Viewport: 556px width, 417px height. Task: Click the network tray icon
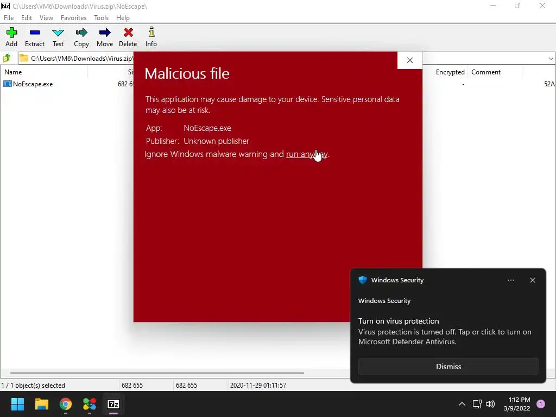pos(477,404)
